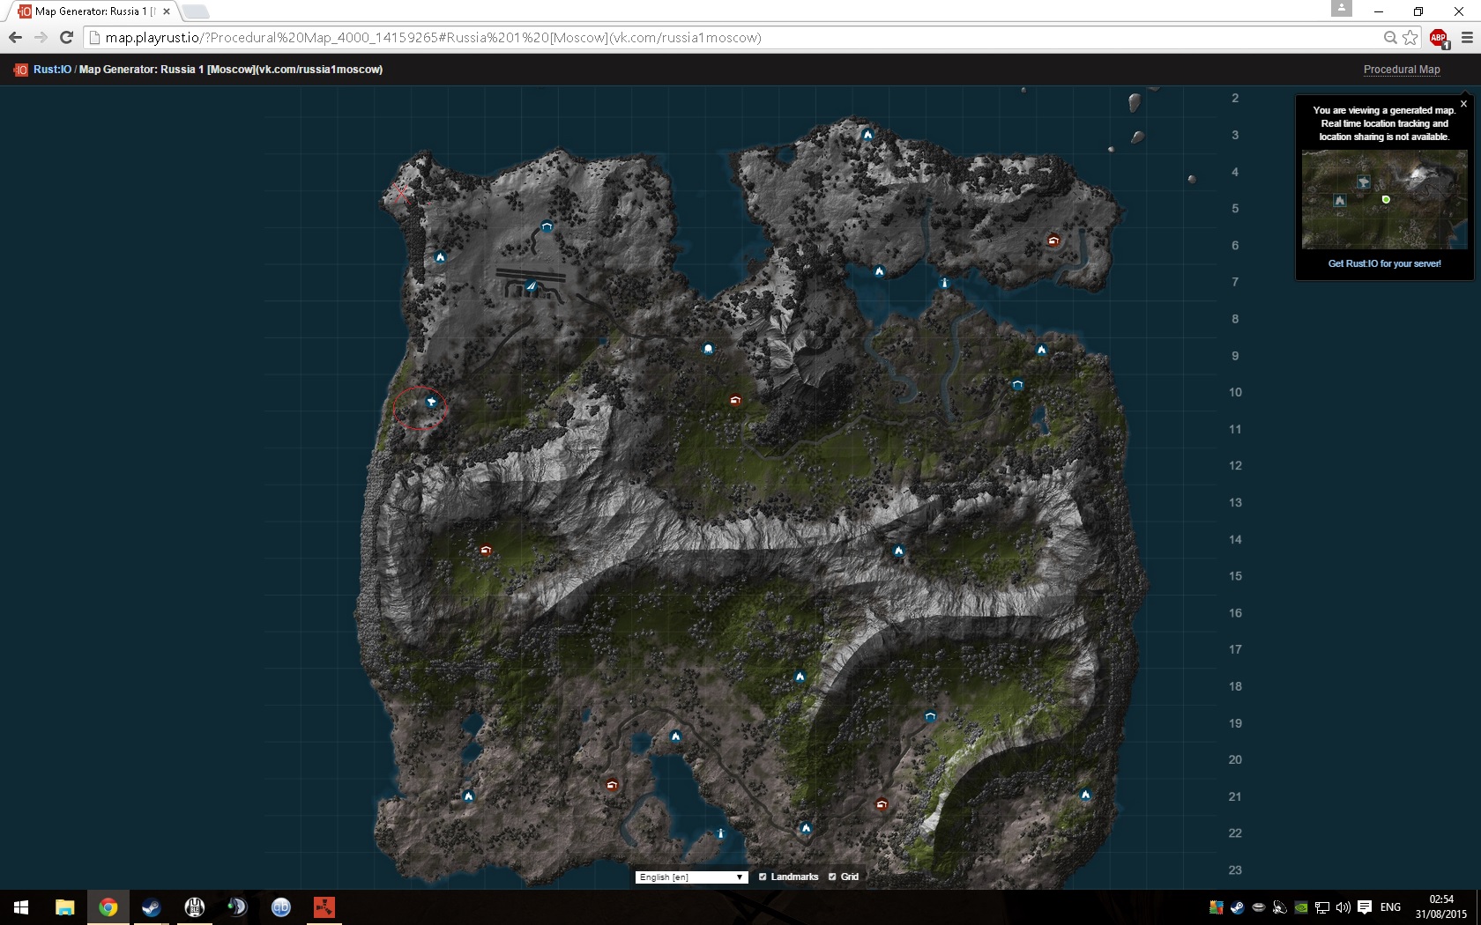Click the ENG input language indicator
This screenshot has height=925, width=1481.
click(1390, 907)
